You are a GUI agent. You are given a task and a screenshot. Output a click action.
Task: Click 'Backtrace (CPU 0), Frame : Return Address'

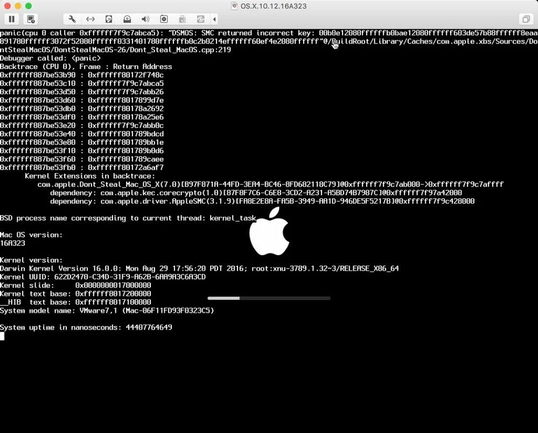pyautogui.click(x=86, y=67)
